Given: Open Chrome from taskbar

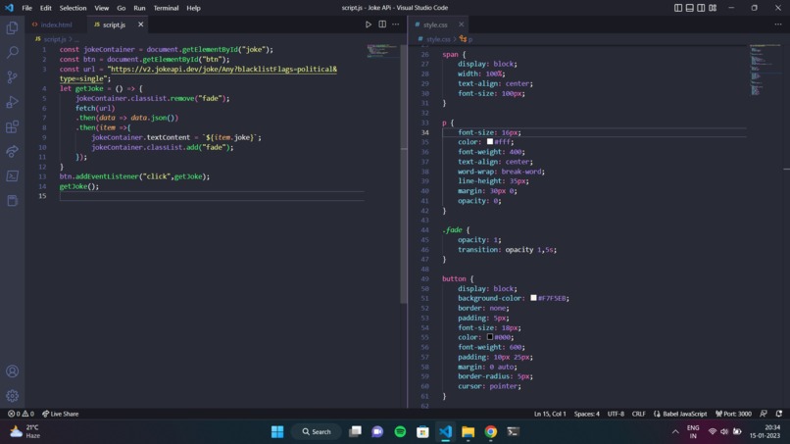Looking at the screenshot, I should 491,432.
